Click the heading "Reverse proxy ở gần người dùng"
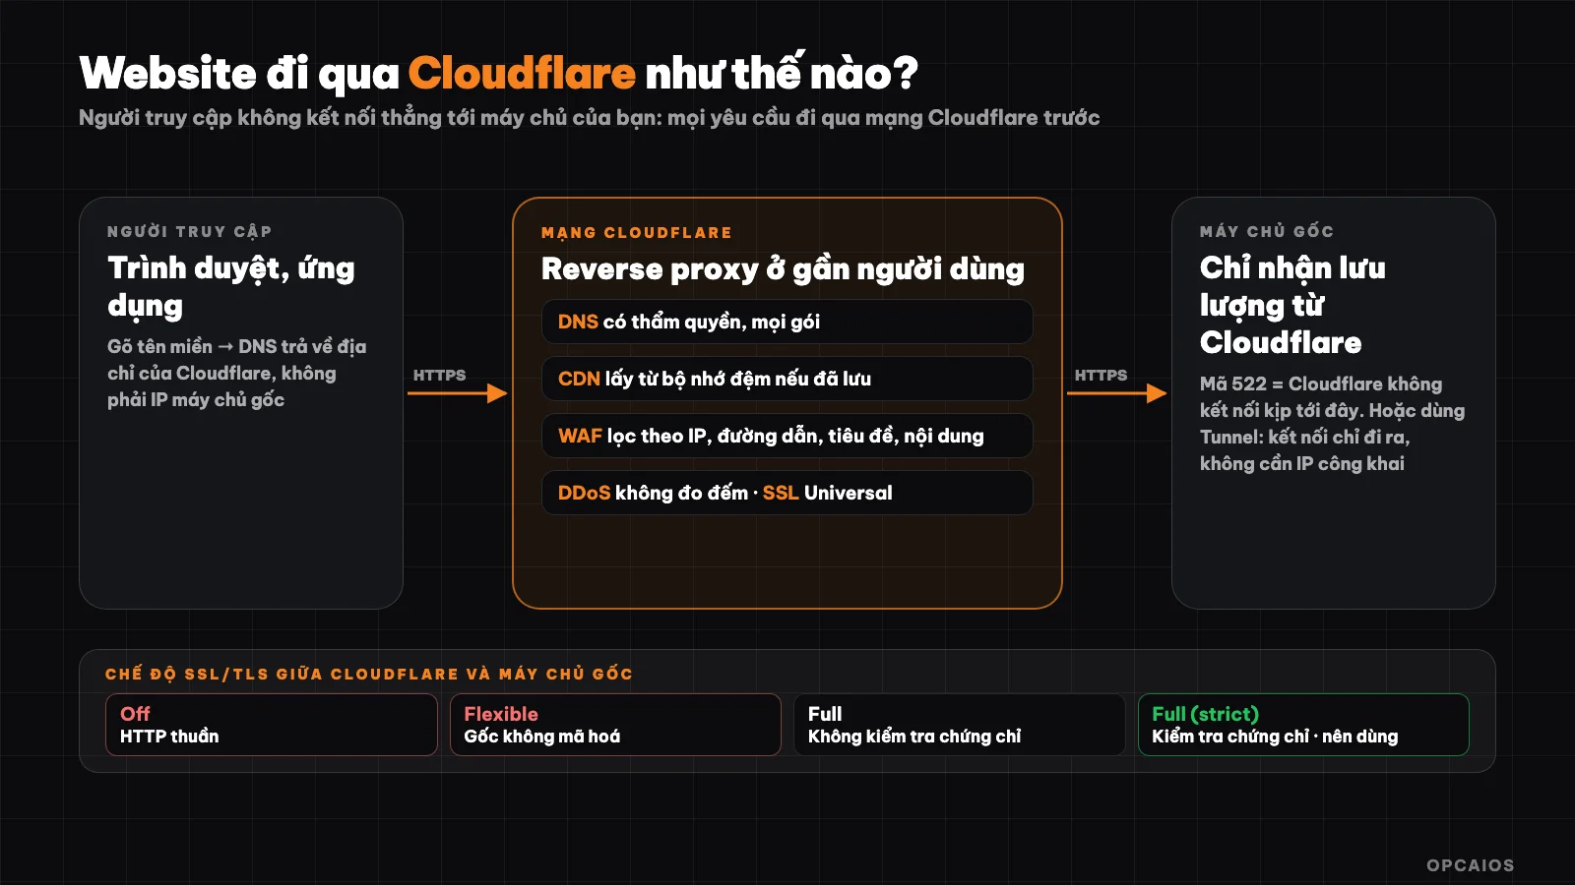 point(783,268)
